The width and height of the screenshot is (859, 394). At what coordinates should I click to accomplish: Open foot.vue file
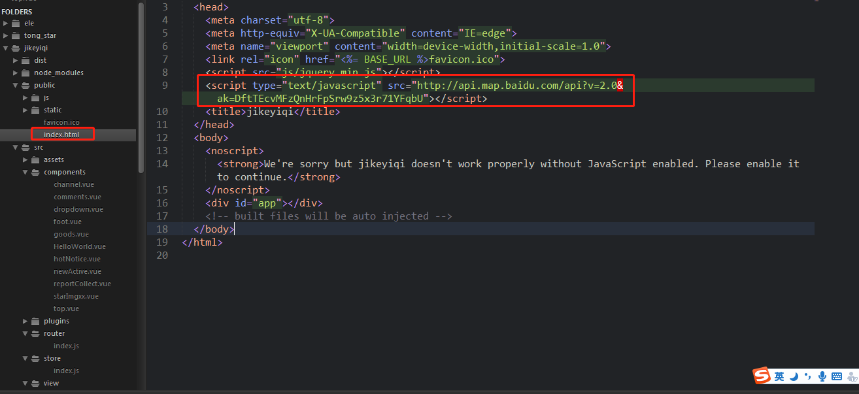pos(67,222)
